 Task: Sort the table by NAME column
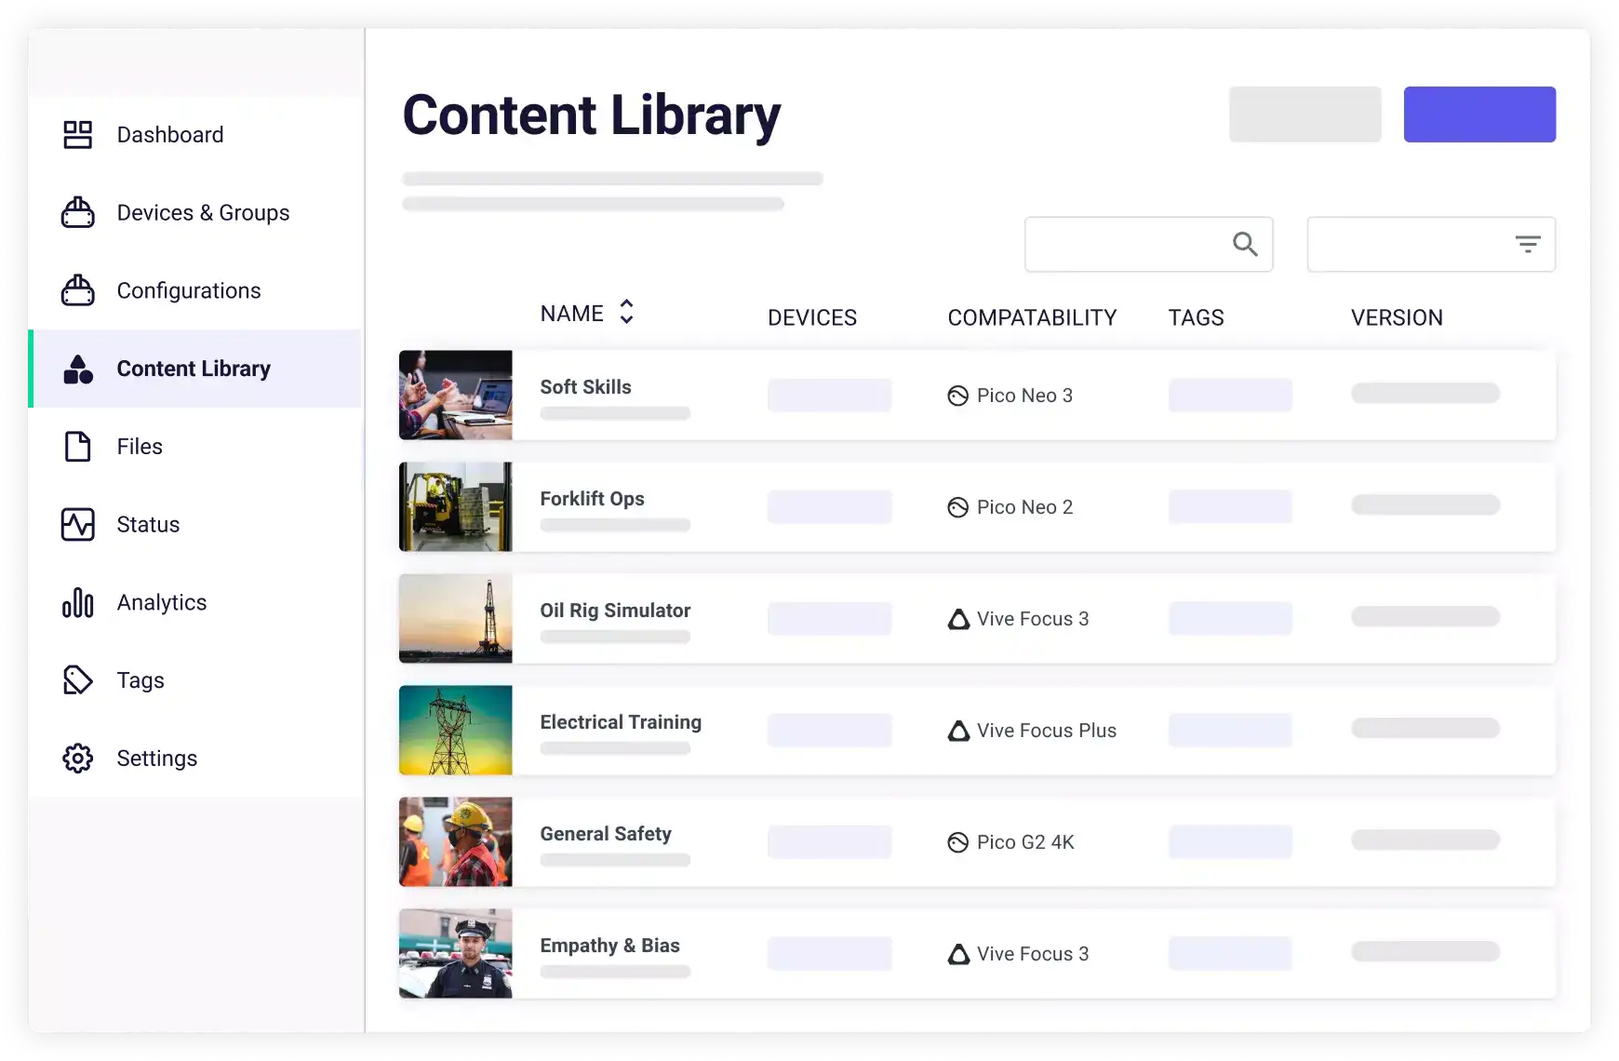pyautogui.click(x=625, y=313)
